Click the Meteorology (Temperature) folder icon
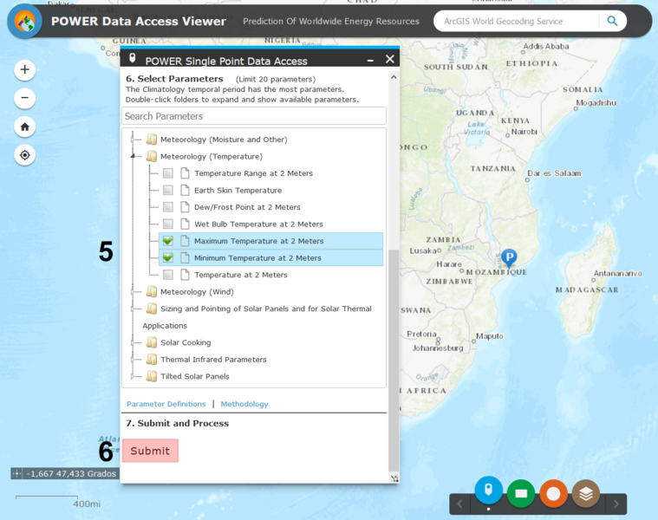658x520 pixels. point(152,156)
